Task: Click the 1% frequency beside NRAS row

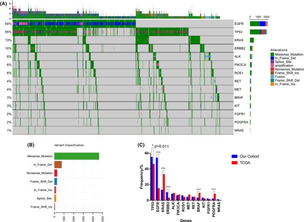Action: click(9, 131)
